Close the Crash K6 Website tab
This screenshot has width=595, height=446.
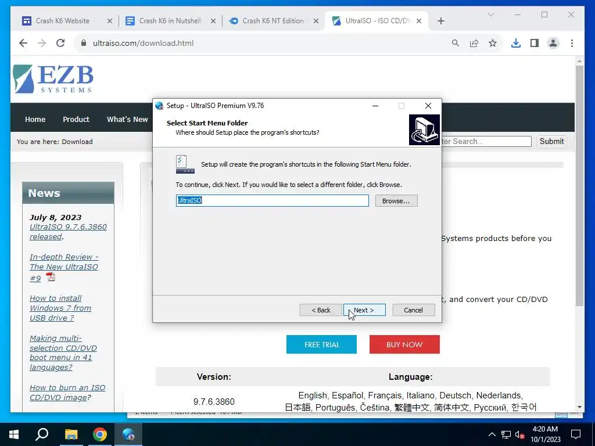(110, 21)
